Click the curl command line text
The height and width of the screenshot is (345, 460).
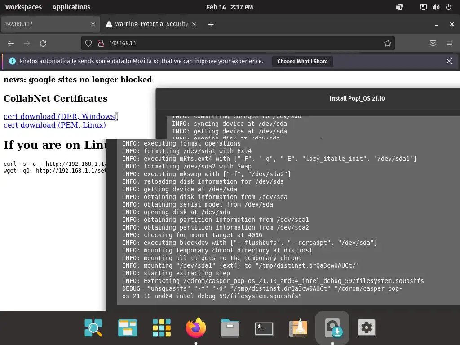coord(55,164)
